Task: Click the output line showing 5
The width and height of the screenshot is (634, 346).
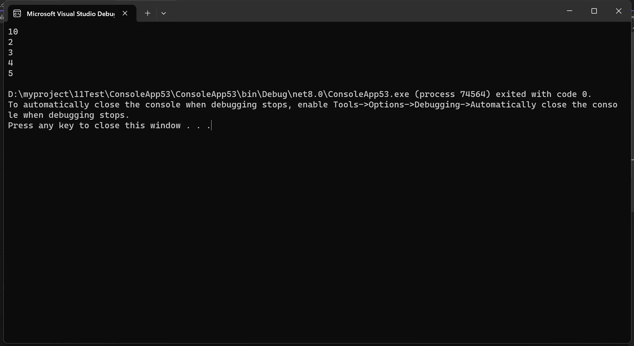Action: (x=10, y=73)
